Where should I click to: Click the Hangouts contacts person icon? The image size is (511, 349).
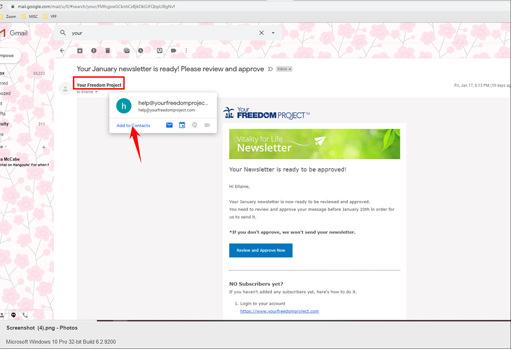click(2, 315)
